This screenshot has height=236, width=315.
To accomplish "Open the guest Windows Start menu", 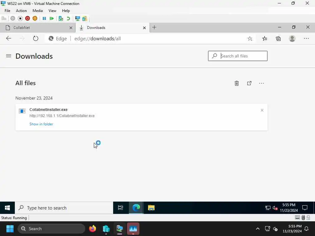I will pyautogui.click(x=7, y=208).
